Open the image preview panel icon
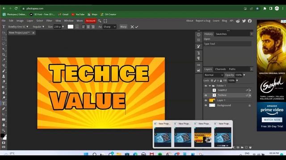286x160 pixels. coord(198,70)
